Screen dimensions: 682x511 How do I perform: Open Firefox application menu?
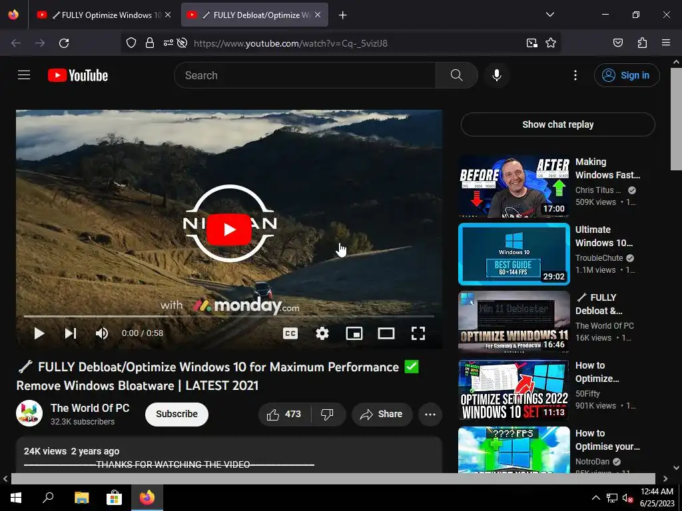pos(666,43)
